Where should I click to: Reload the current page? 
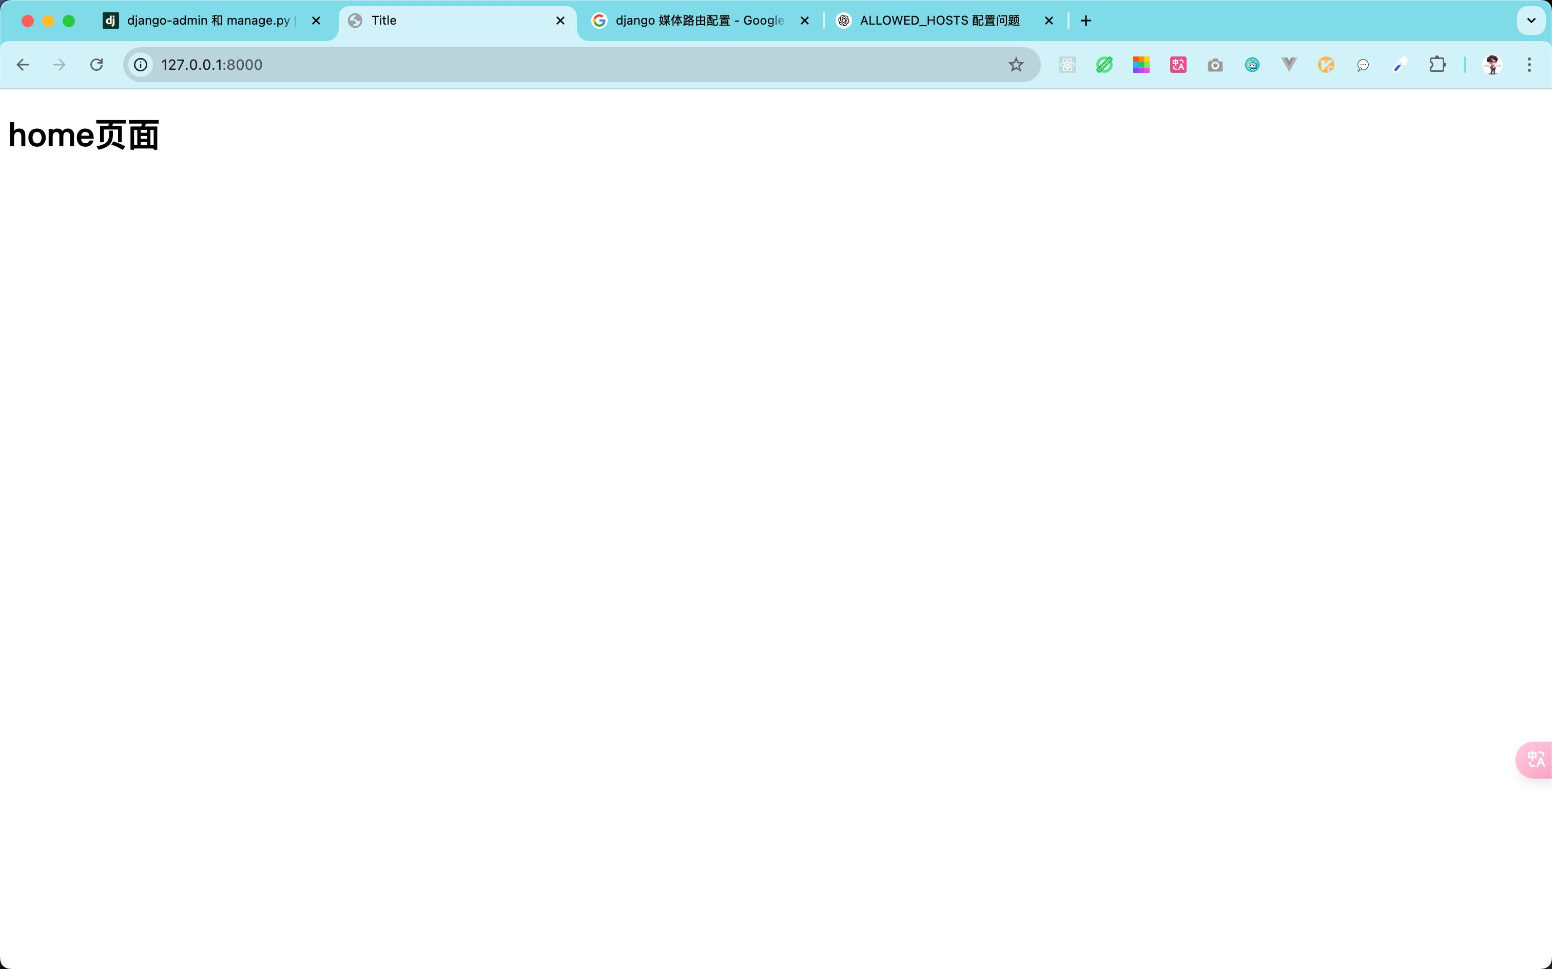pos(97,65)
